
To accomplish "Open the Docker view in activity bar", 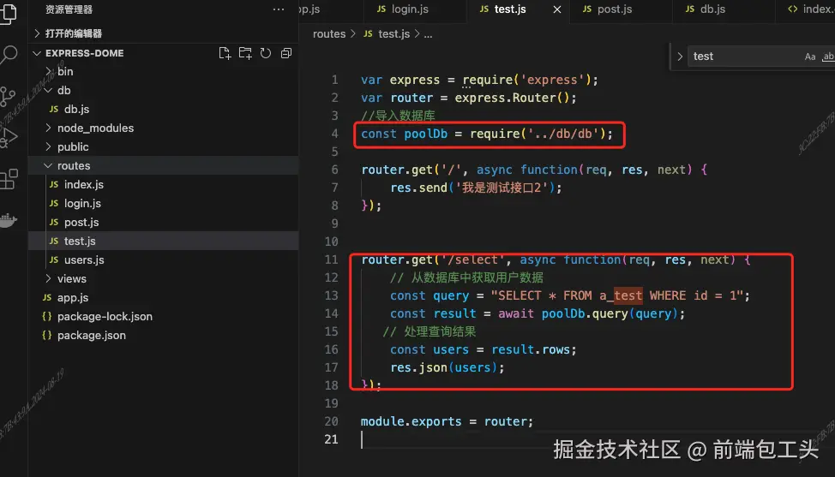I will [9, 219].
